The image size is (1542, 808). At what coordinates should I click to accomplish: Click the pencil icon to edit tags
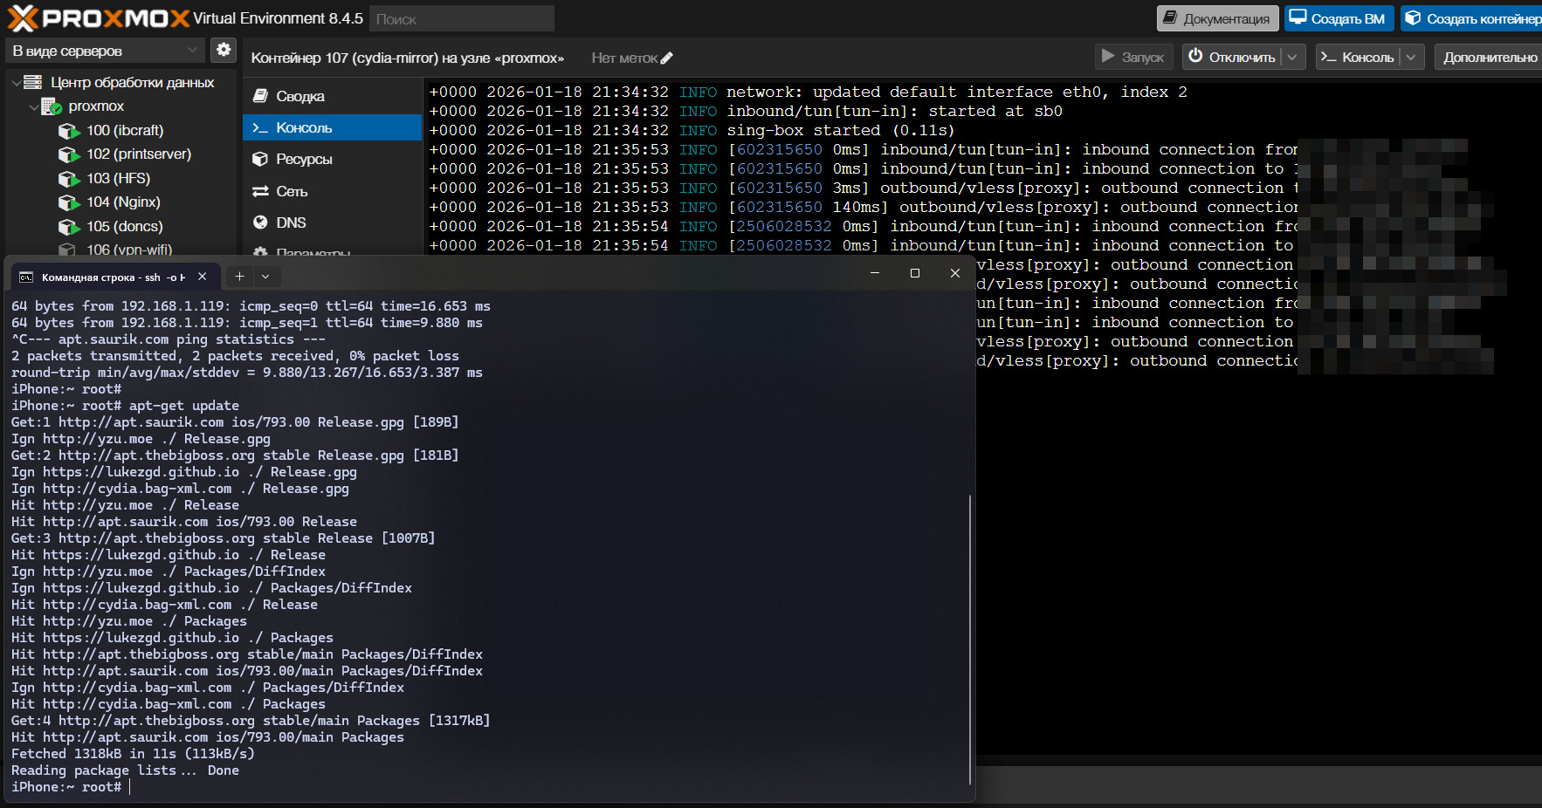coord(667,58)
